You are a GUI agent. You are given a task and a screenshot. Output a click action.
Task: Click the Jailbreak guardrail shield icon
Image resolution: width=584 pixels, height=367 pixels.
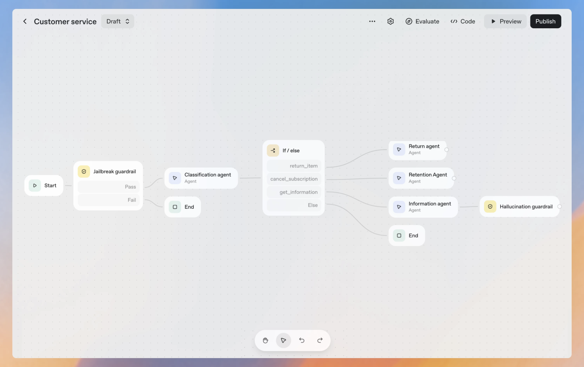[x=84, y=172]
